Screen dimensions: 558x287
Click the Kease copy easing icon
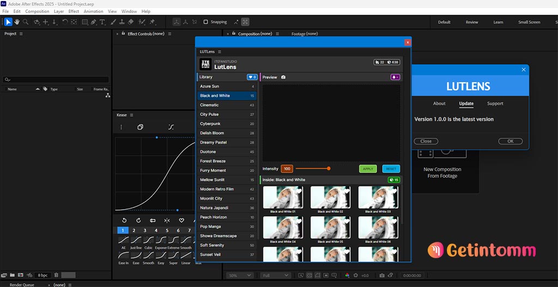click(140, 127)
